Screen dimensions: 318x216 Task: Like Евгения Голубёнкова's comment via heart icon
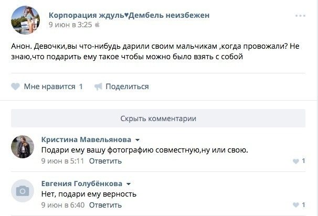point(296,204)
